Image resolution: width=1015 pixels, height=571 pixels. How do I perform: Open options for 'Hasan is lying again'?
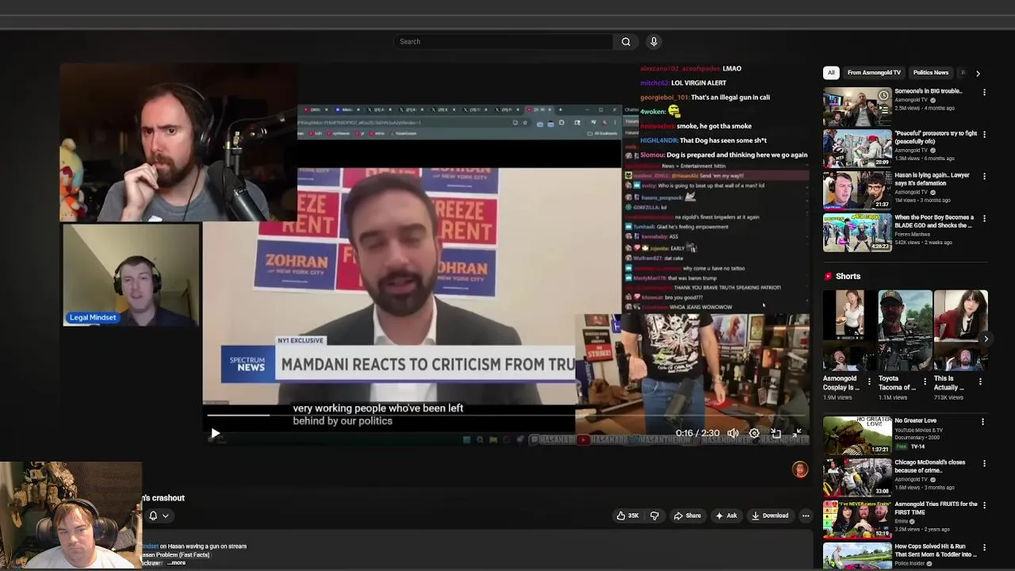coord(984,176)
